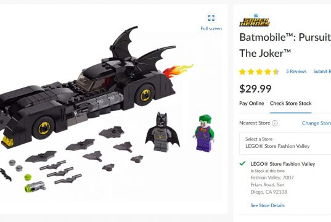The height and width of the screenshot is (222, 331).
Task: Switch to the Check Store Stock tab
Action: [291, 103]
